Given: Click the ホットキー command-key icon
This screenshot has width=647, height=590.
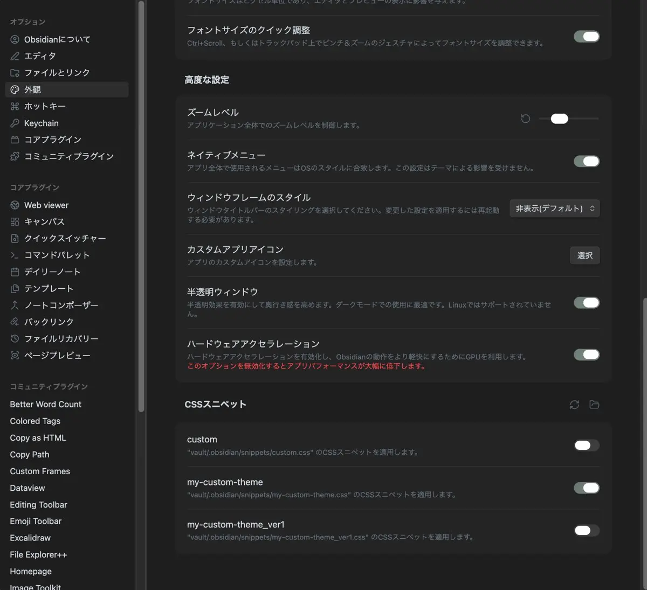Looking at the screenshot, I should [x=15, y=106].
